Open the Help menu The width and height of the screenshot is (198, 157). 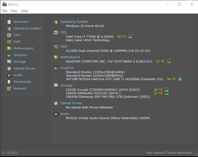tap(24, 11)
